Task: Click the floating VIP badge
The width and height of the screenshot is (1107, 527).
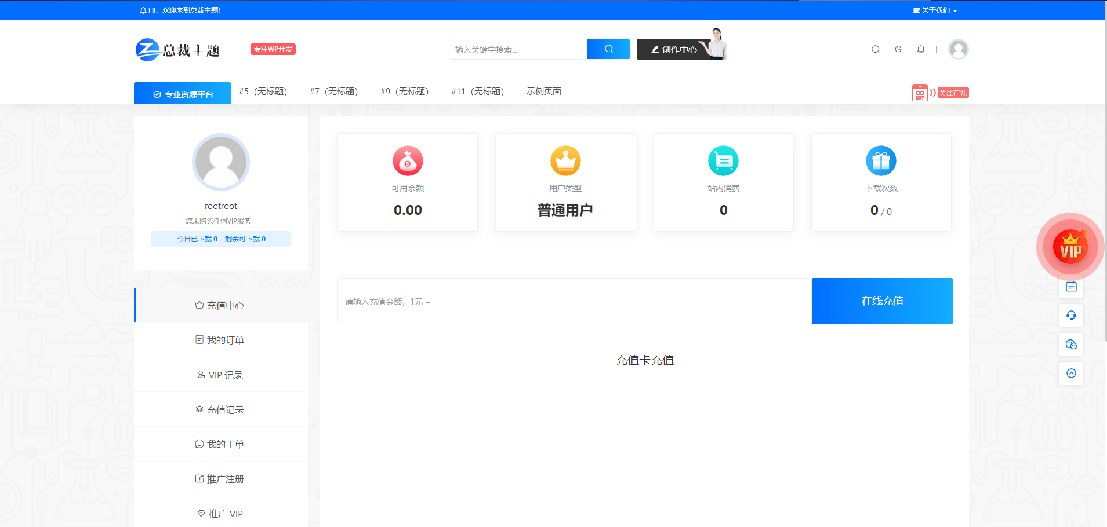Action: click(1070, 247)
